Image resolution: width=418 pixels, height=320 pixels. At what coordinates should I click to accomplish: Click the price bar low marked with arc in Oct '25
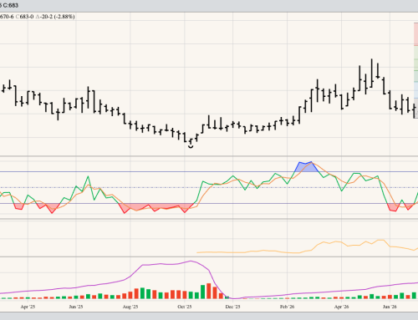tap(191, 142)
